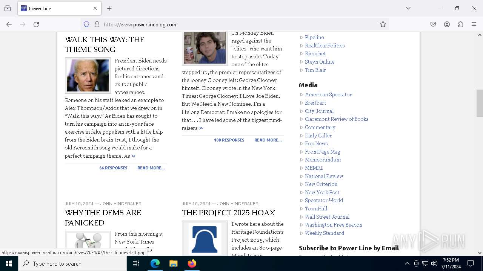Open Wall Street Journal link
483x271 pixels.
click(327, 217)
